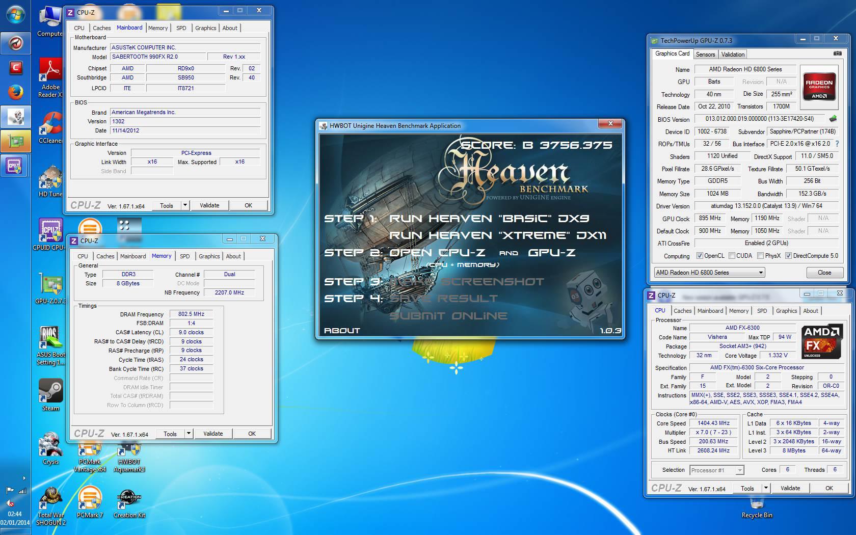
Task: Click SAVE RESULT in Heaven app
Action: click(443, 299)
